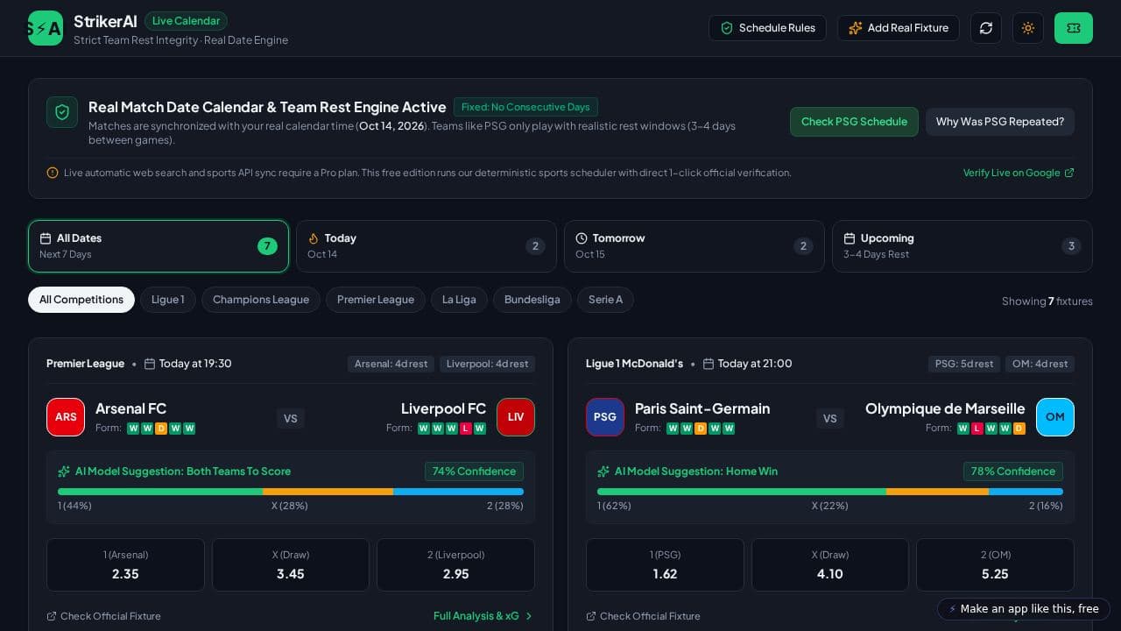Filter by La Liga

coord(459,300)
